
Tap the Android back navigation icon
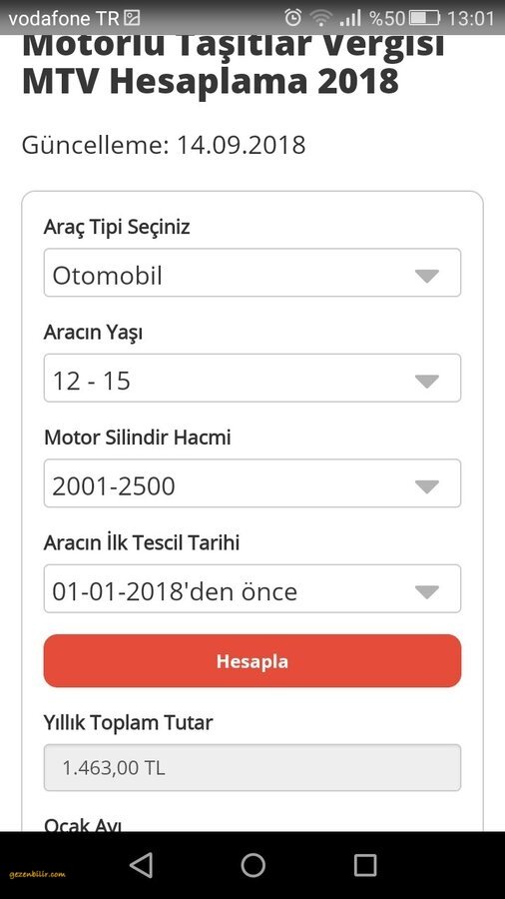141,865
